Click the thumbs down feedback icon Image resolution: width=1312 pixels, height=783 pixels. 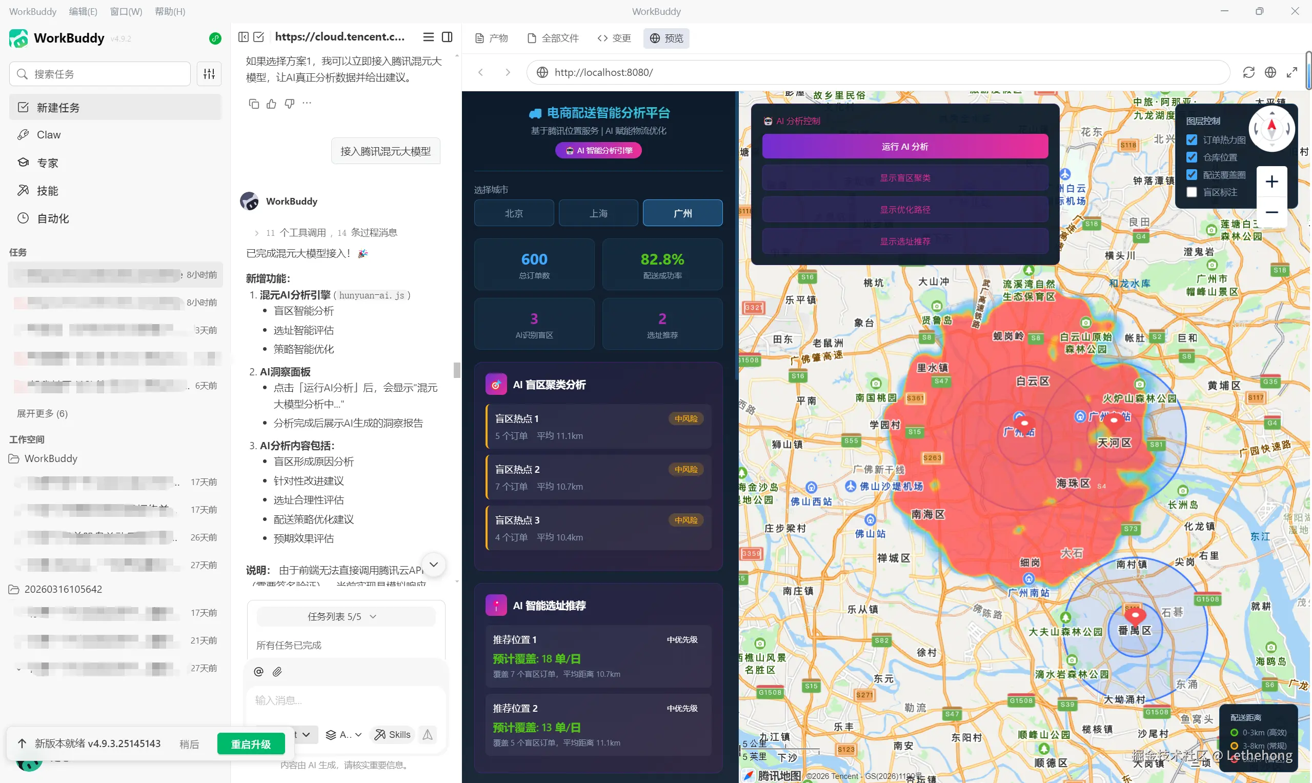point(289,104)
